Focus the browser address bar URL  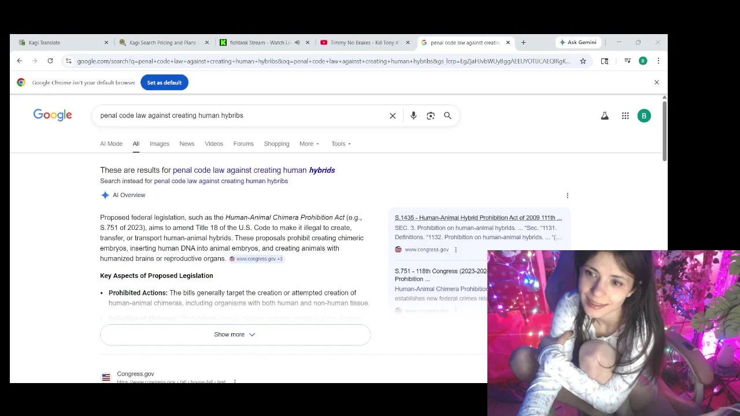click(x=324, y=61)
